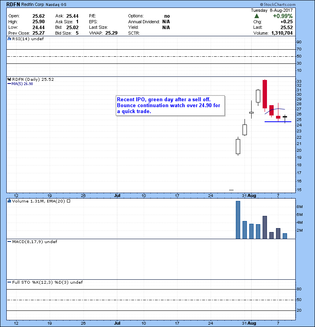Click the Nasdaq GS exchange label
The image size is (315, 327).
pos(56,5)
